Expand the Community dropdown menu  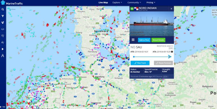tap(134, 3)
